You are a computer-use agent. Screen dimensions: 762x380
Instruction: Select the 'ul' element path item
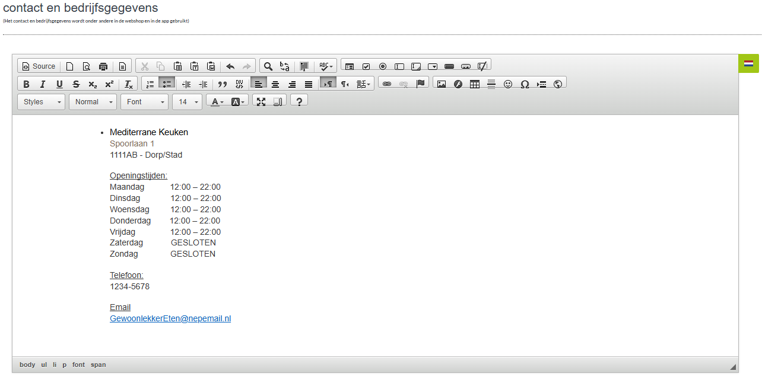pos(44,365)
